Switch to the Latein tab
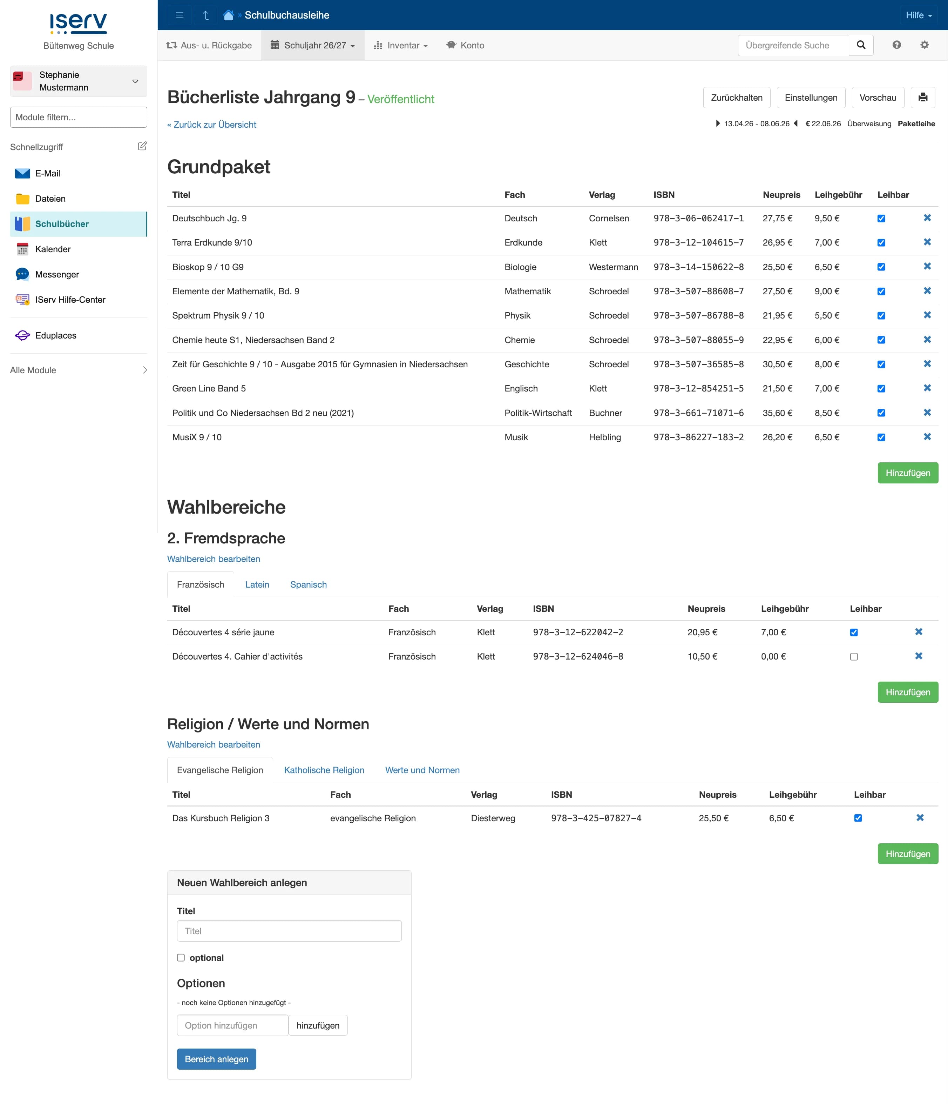 (257, 584)
